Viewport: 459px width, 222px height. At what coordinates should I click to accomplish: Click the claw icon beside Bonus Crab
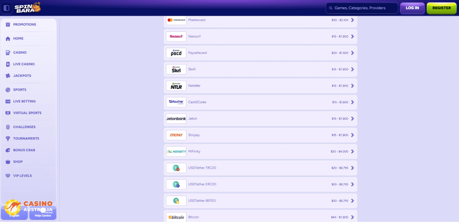(x=8, y=150)
